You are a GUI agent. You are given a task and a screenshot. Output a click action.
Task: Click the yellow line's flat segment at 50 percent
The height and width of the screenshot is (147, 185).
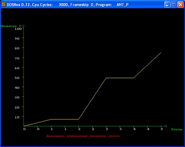(120, 78)
